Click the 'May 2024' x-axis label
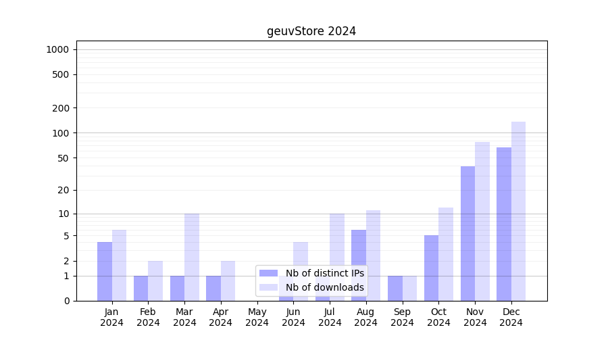This screenshot has height=338, width=608. 257,317
